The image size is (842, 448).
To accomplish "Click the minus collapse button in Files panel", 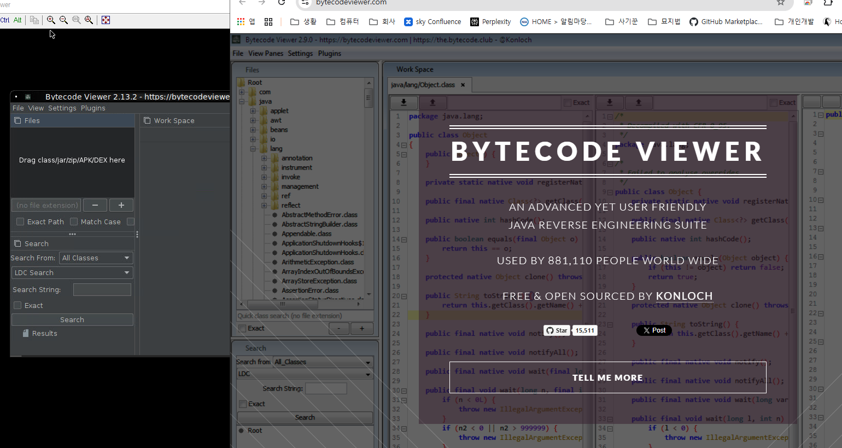I will [x=95, y=205].
